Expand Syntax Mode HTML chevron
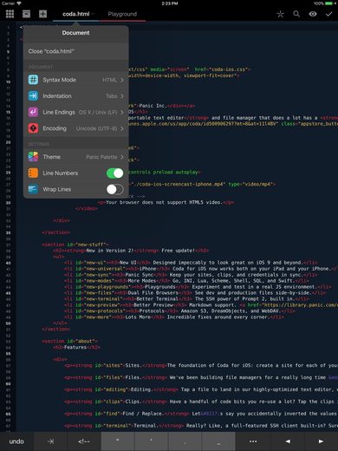 [x=122, y=80]
